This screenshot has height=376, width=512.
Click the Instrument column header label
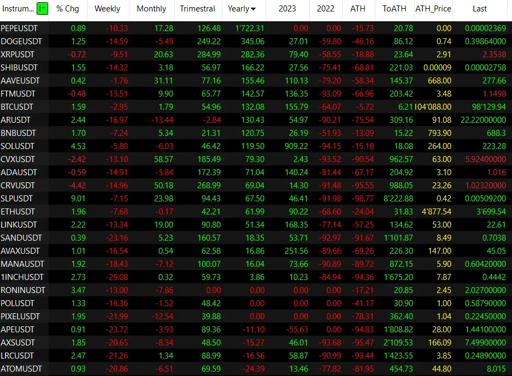18,9
